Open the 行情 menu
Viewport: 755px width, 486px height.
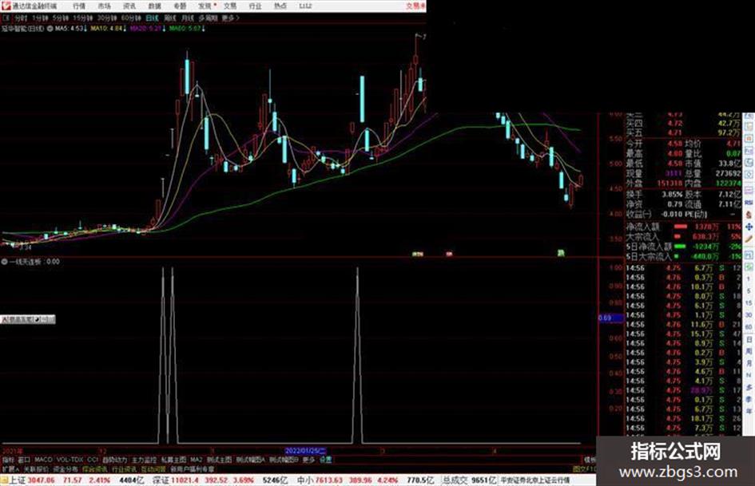pos(79,6)
